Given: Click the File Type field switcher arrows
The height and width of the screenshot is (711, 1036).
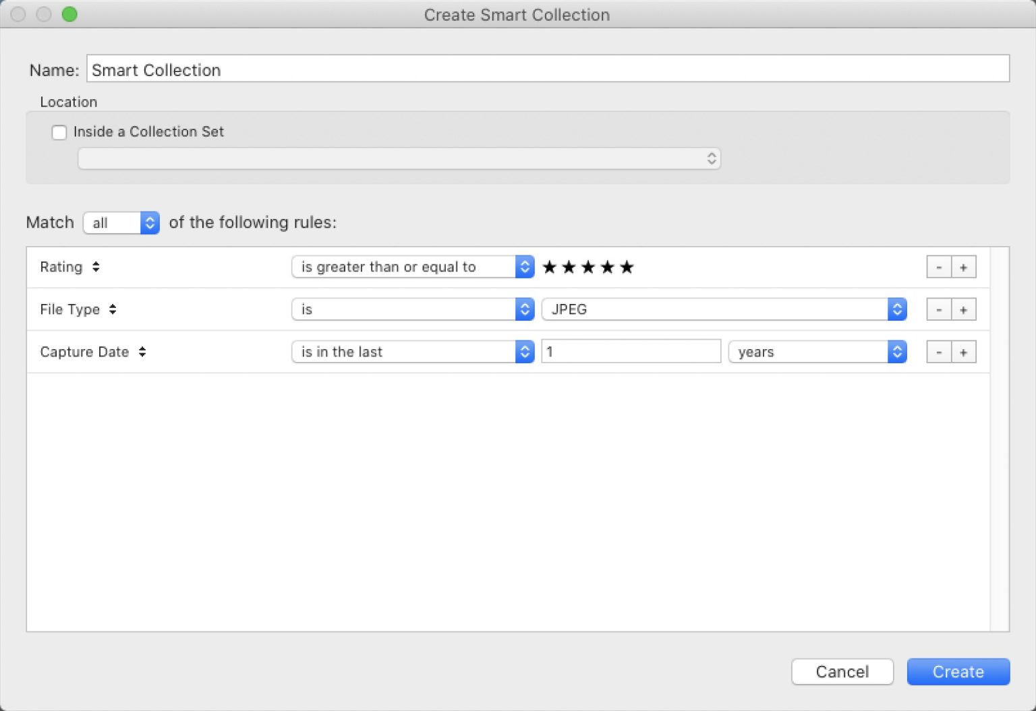Looking at the screenshot, I should [113, 309].
